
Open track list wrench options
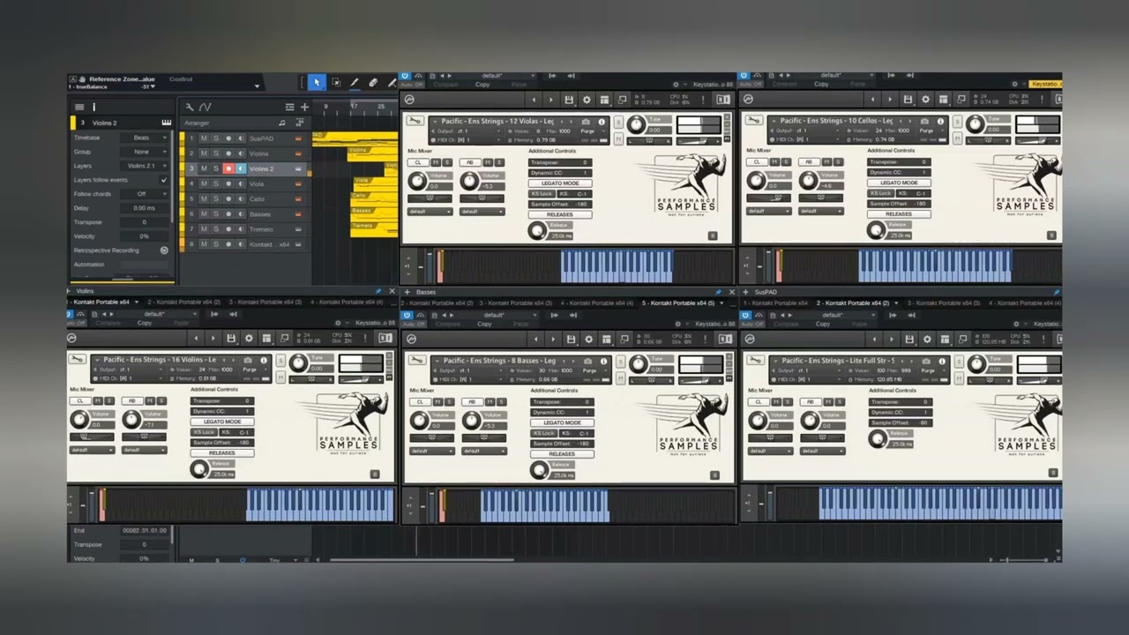point(189,107)
